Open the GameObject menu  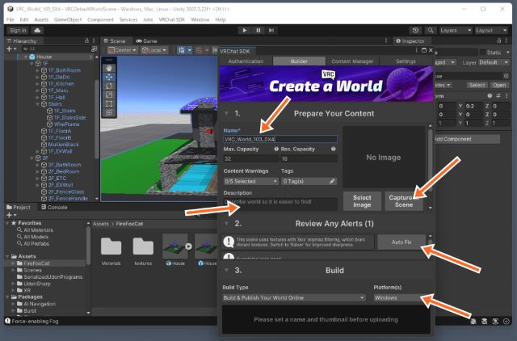coord(68,19)
